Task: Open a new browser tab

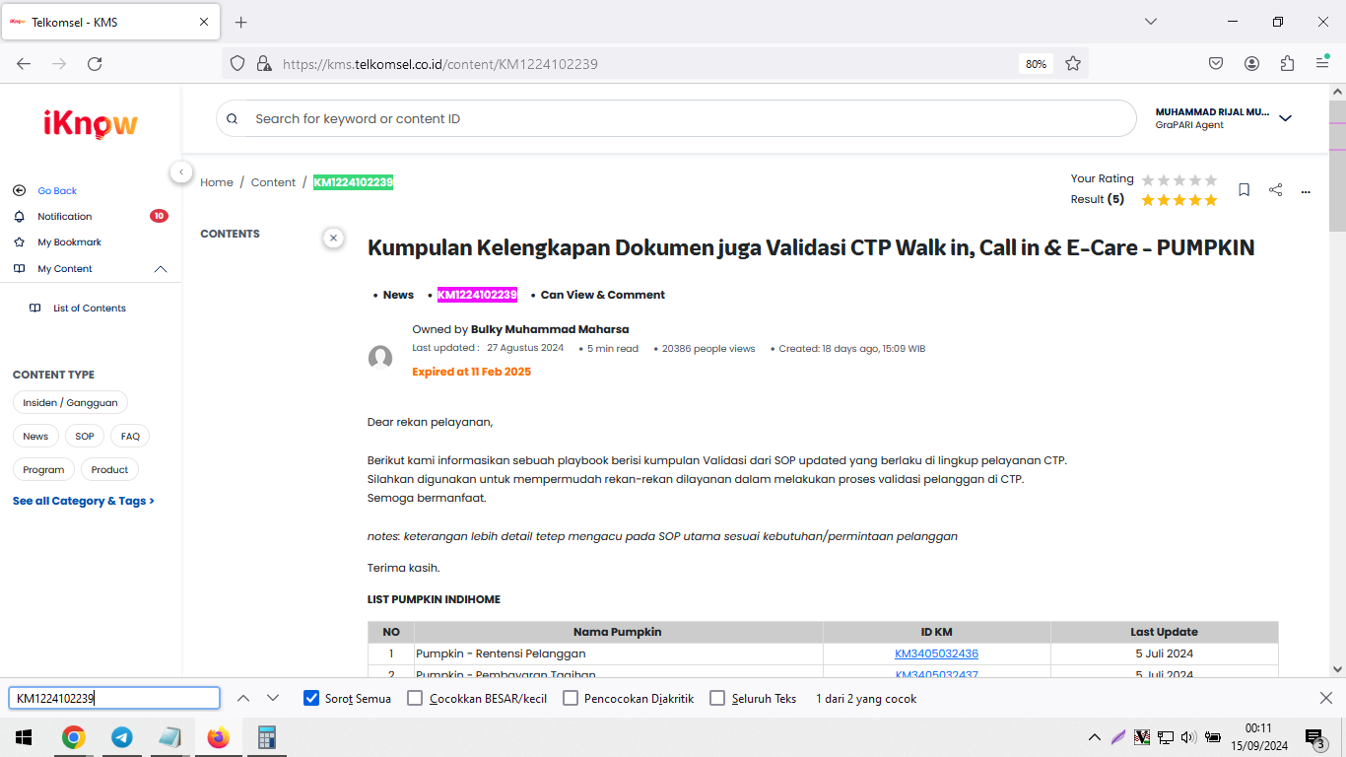Action: pos(241,22)
